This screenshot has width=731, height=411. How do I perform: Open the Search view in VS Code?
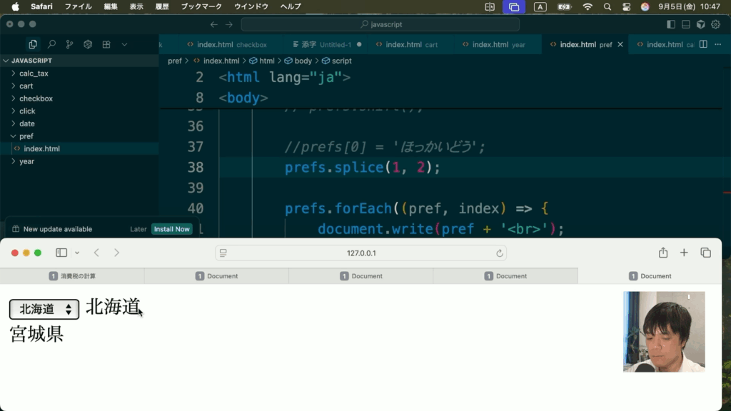51,44
